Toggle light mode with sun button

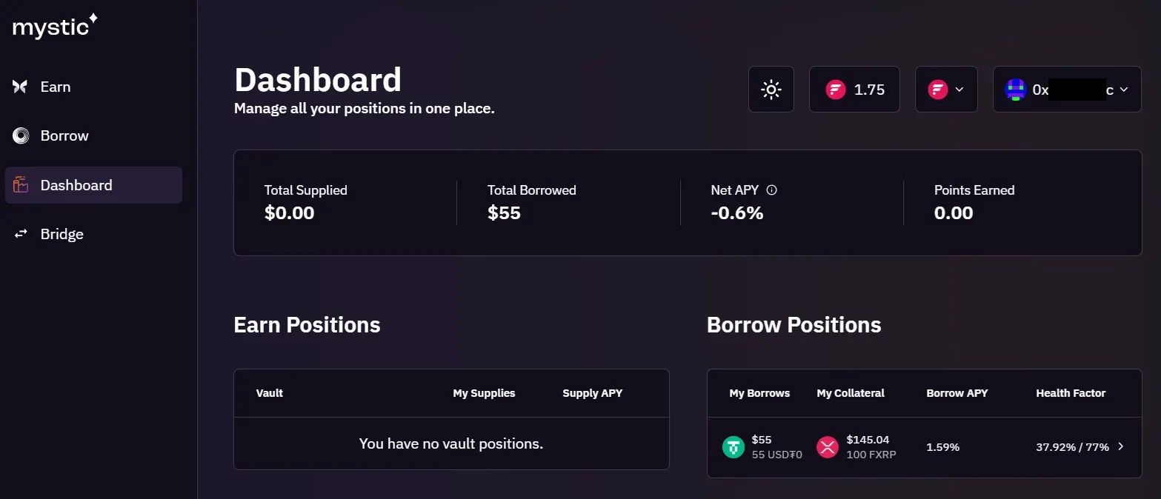(771, 90)
